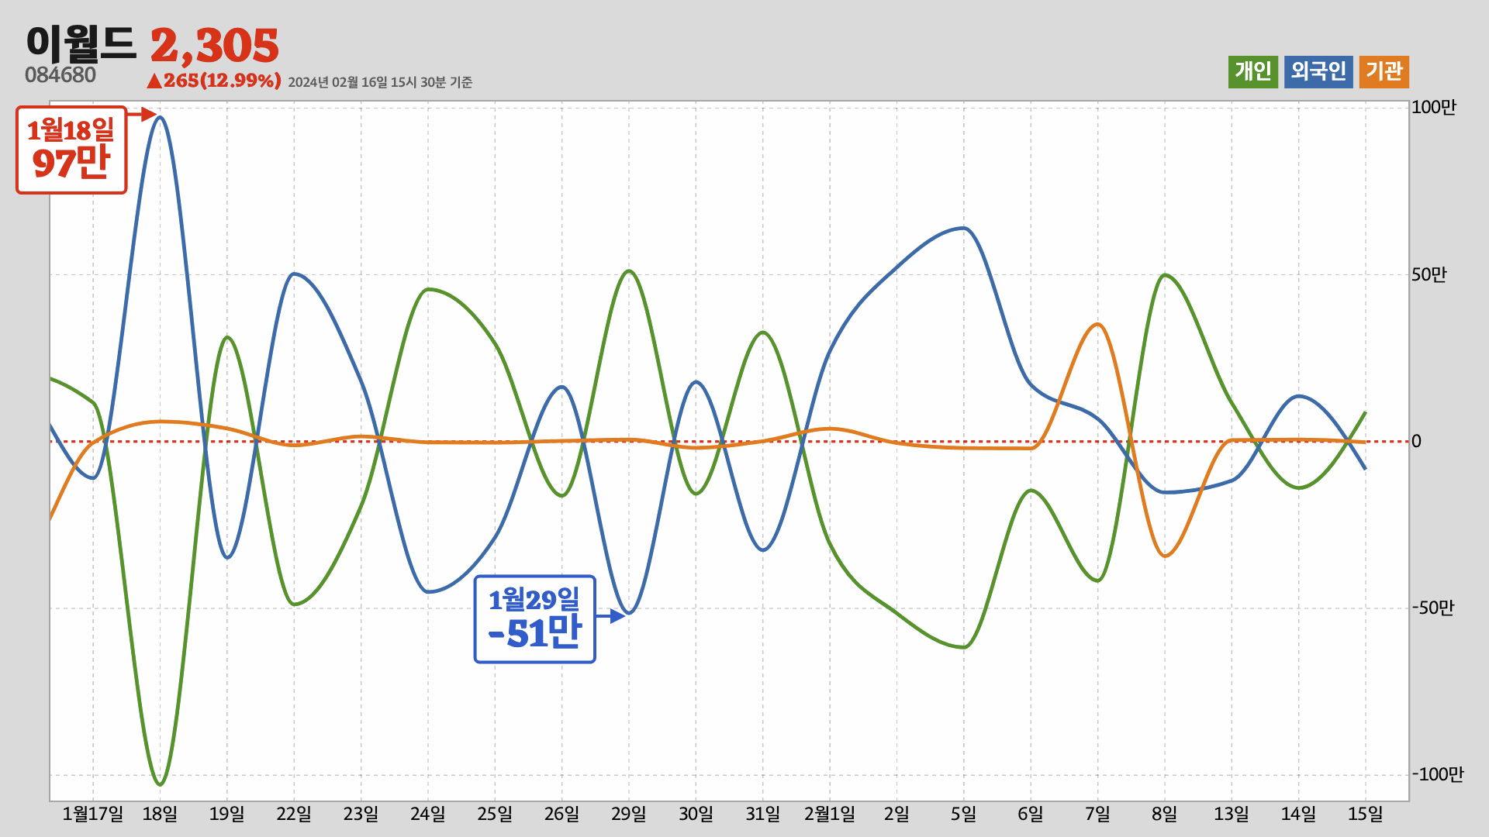The width and height of the screenshot is (1489, 837).
Task: Click the timestamp 2024년 02월 16일 15시 30분 기준
Action: coord(380,82)
